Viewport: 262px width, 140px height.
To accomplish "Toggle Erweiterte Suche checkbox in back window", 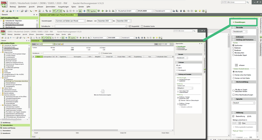I will tap(142, 26).
